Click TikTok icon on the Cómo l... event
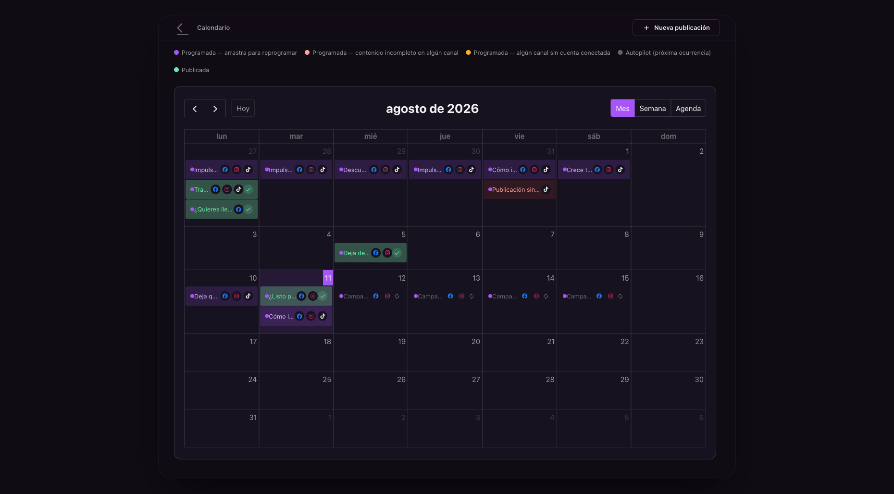894x494 pixels. (x=323, y=316)
